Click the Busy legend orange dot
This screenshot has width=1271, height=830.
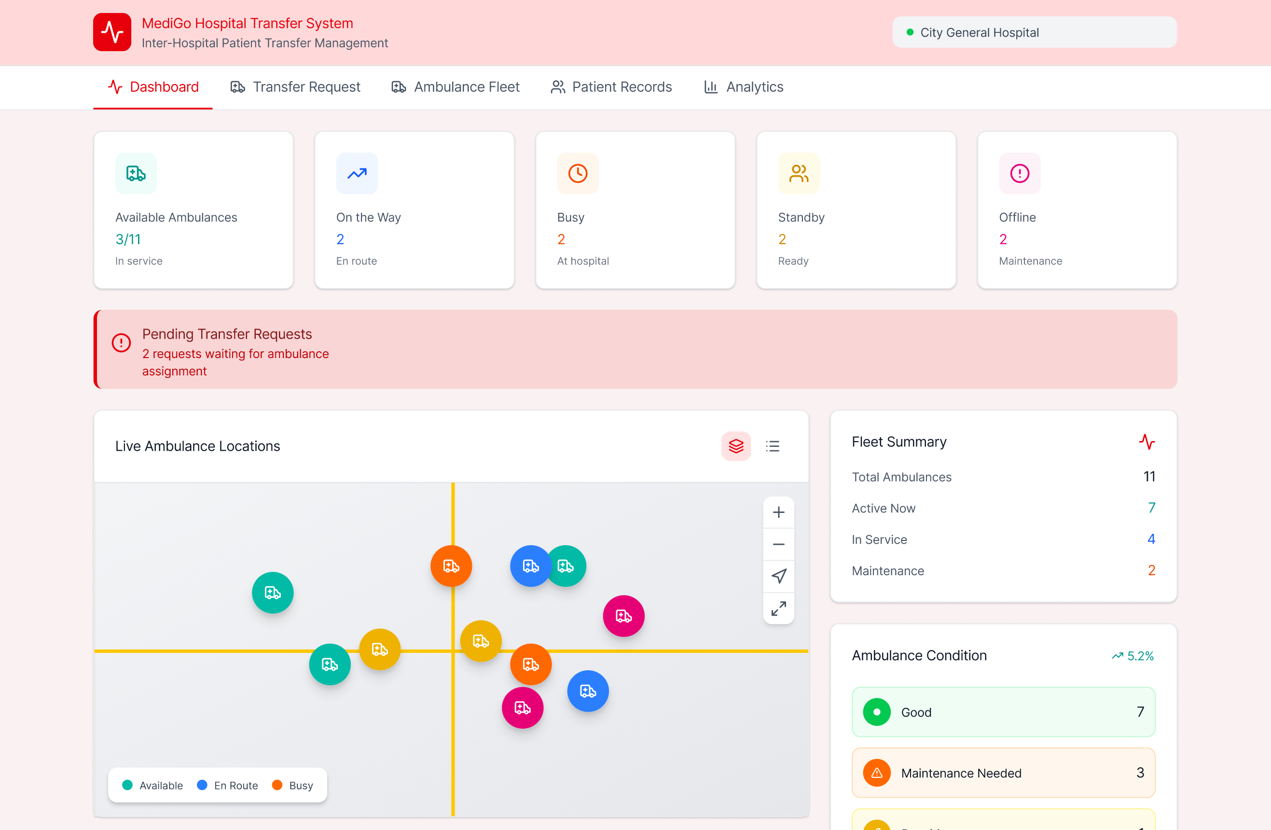276,785
